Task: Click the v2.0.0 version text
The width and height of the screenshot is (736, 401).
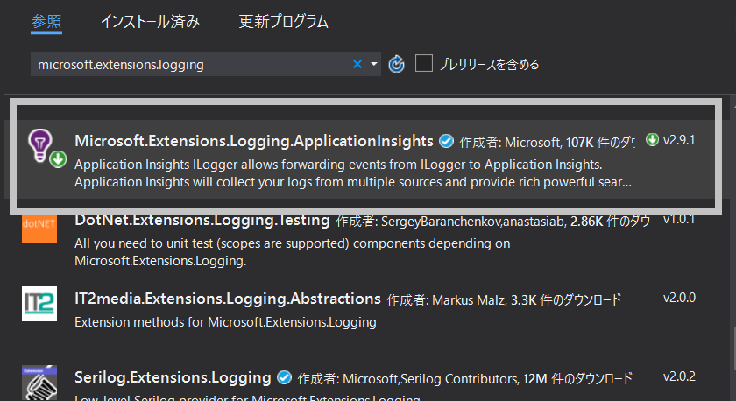Action: coord(679,298)
